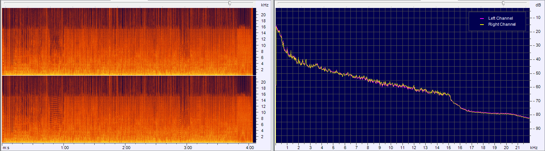
Task: Click the 2:00 mark on the time axis
Action: pyautogui.click(x=126, y=148)
